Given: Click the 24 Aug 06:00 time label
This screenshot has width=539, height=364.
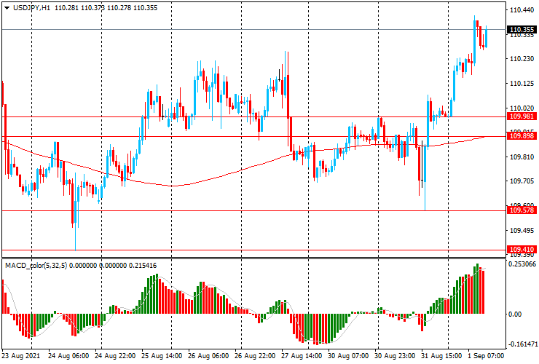Looking at the screenshot, I should (x=68, y=355).
